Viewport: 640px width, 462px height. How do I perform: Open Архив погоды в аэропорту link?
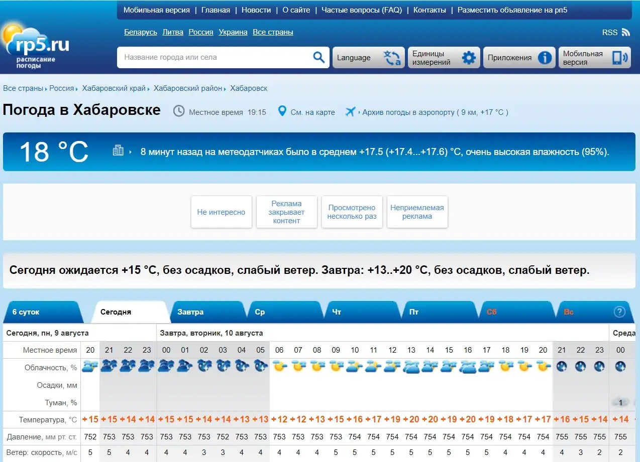pyautogui.click(x=408, y=112)
